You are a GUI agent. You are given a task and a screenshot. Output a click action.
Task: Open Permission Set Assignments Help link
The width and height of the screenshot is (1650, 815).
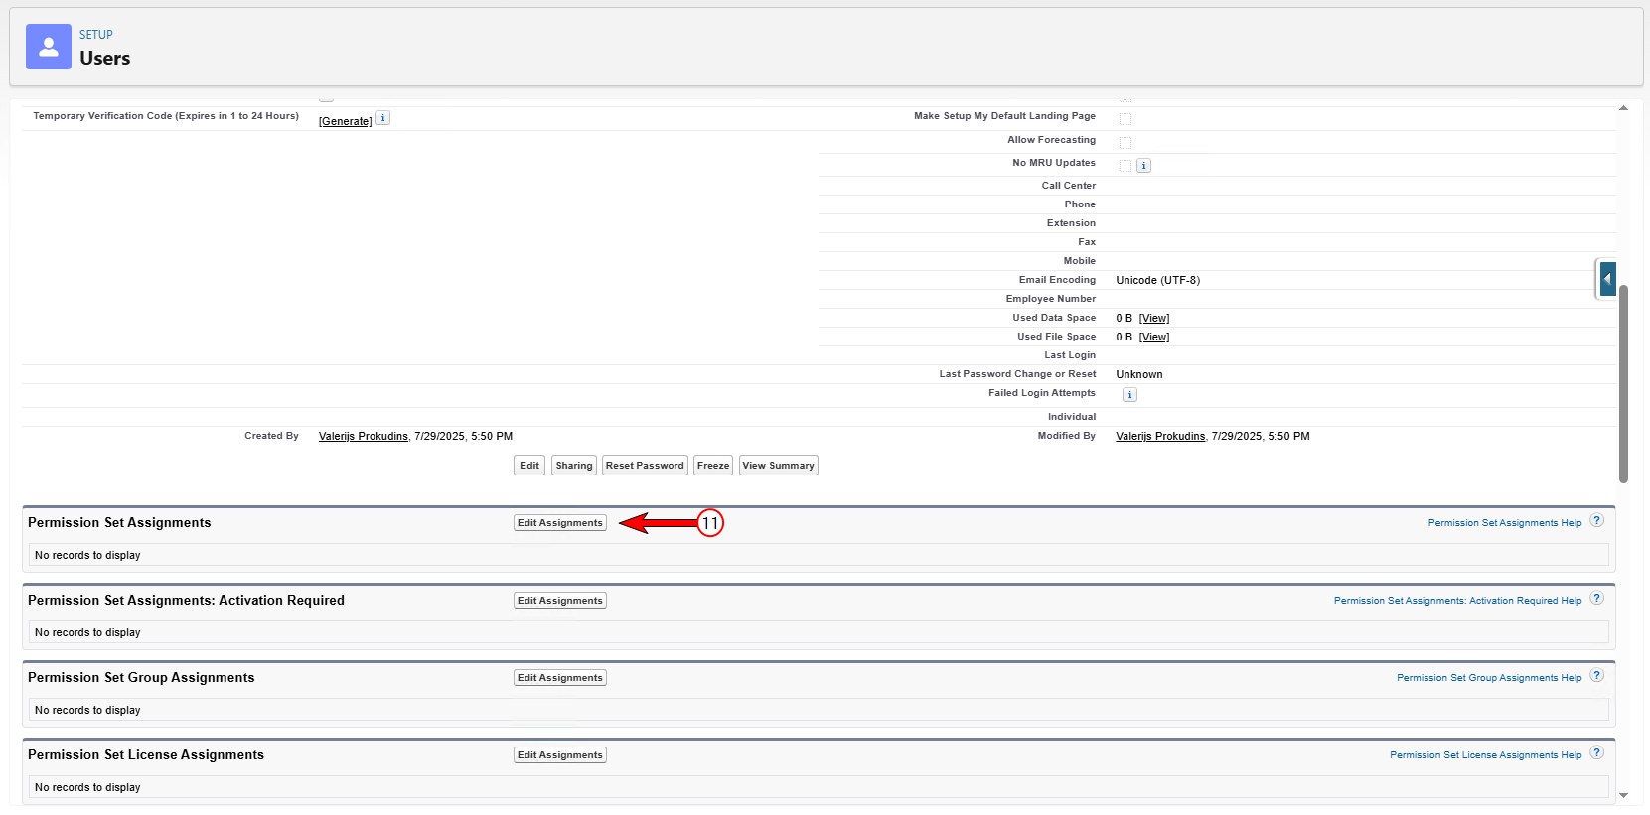1505,523
